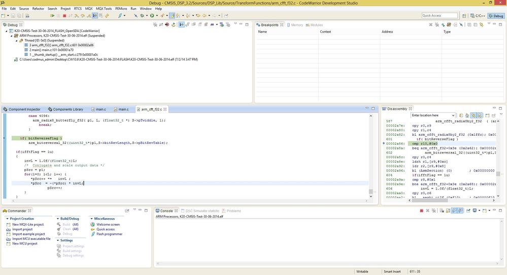Image resolution: width=507 pixels, height=275 pixels.
Task: Open the Debug view menu chevron
Action: (235, 24)
